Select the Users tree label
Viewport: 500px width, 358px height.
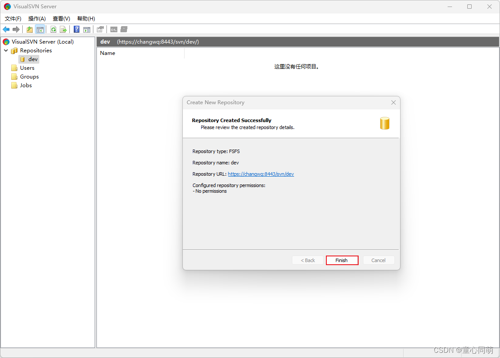(x=27, y=68)
